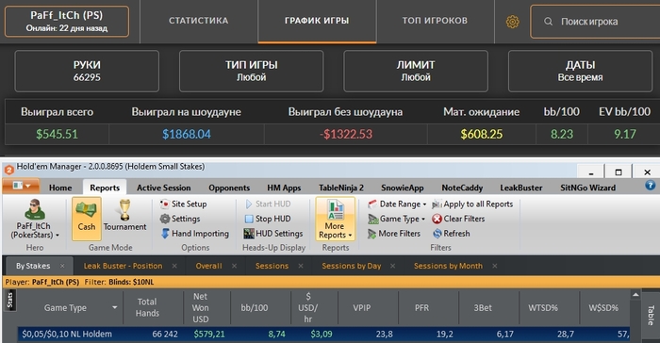This screenshot has height=343, width=660.
Task: Select the Cash game mode icon
Action: 87,219
